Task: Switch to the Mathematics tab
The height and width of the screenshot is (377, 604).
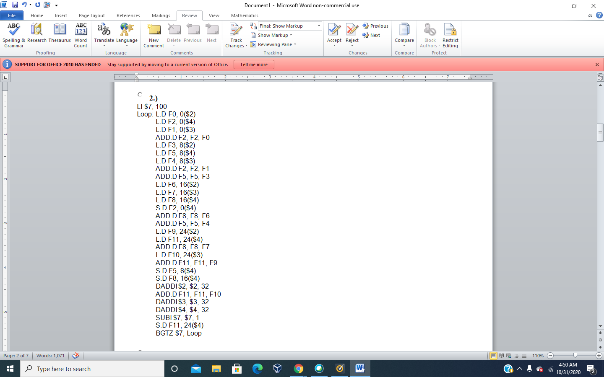Action: coord(245,15)
